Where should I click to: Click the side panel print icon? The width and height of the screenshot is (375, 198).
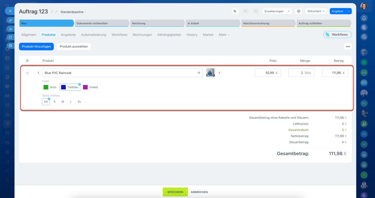click(x=11, y=46)
